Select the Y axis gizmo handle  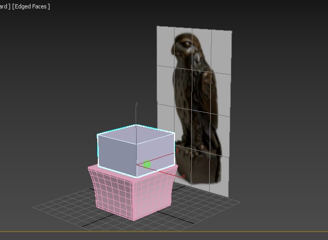[179, 150]
